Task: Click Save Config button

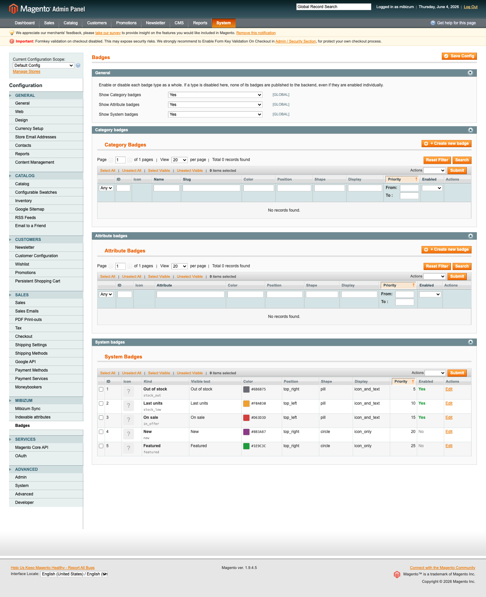Action: point(459,56)
